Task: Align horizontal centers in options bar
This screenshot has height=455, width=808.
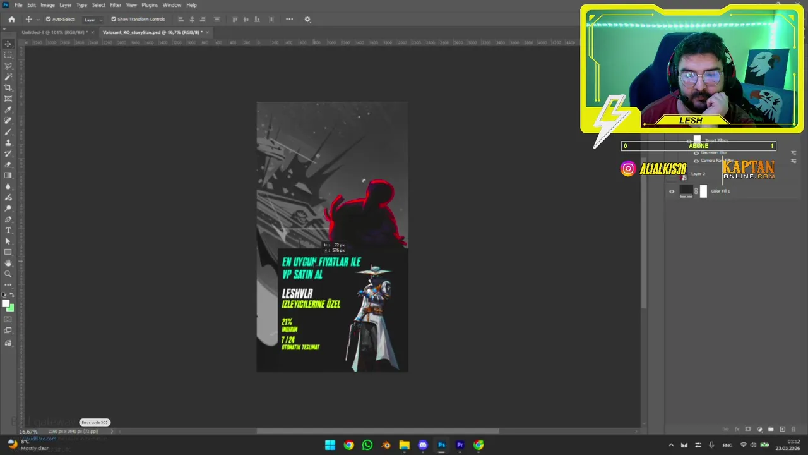Action: [x=192, y=19]
